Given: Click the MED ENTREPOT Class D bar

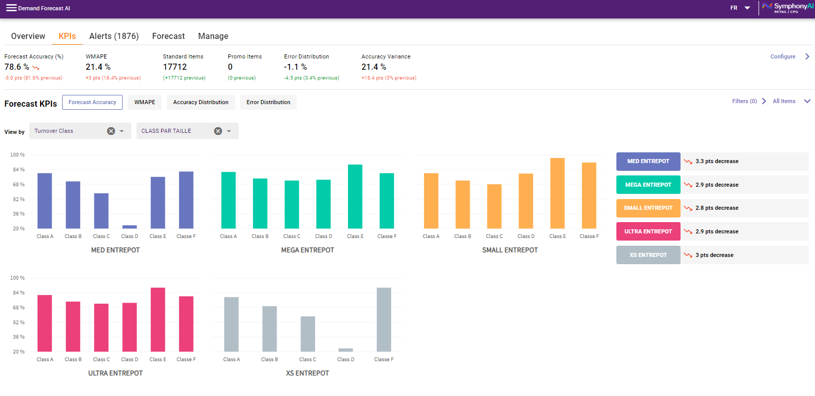Looking at the screenshot, I should (x=130, y=227).
